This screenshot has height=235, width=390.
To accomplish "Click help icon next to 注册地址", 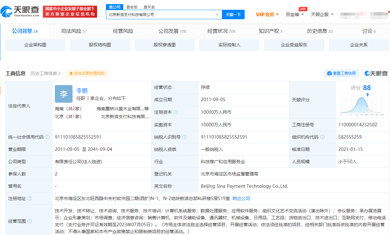I will (30, 198).
